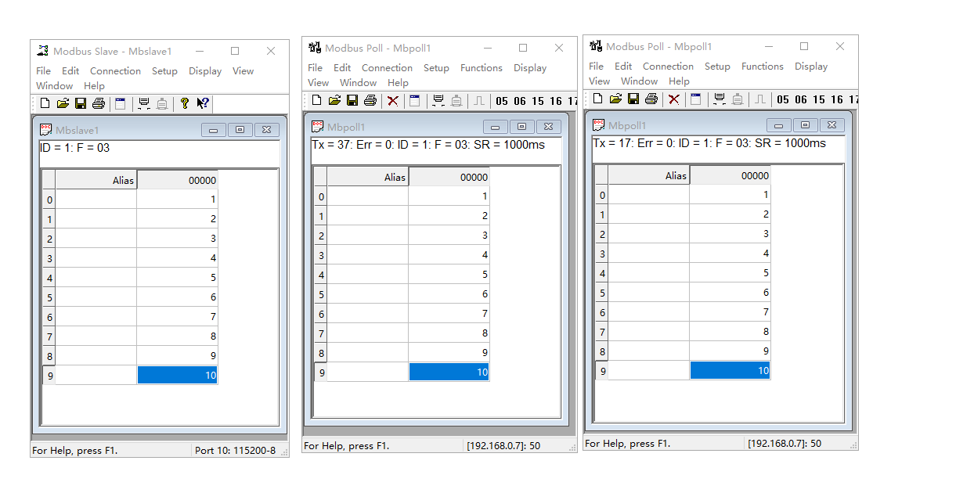Open Display menu in Modbus Slave

tap(205, 70)
